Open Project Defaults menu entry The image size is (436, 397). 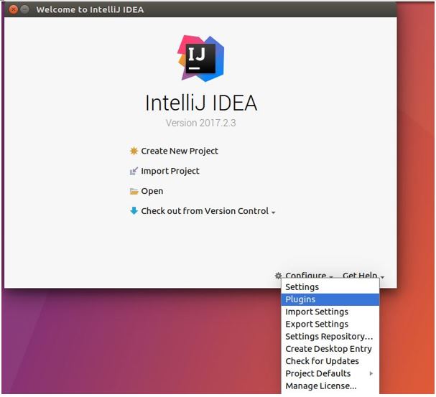pyautogui.click(x=330, y=373)
